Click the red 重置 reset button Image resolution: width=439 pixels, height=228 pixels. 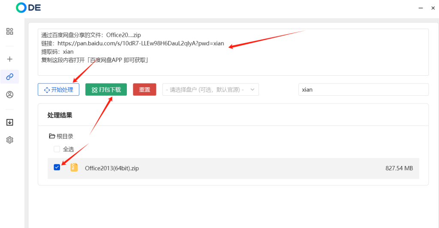[144, 89]
